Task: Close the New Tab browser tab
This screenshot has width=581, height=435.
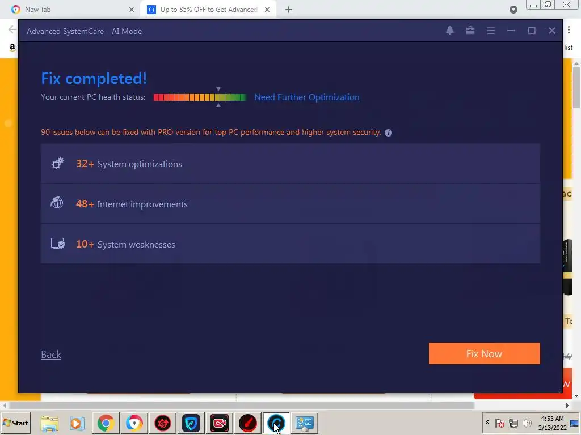Action: [x=132, y=10]
